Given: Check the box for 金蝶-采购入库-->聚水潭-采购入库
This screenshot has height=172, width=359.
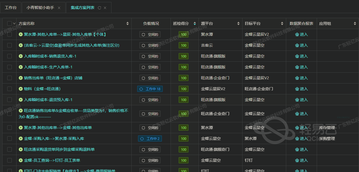Looking at the screenshot, I should coord(10,138).
